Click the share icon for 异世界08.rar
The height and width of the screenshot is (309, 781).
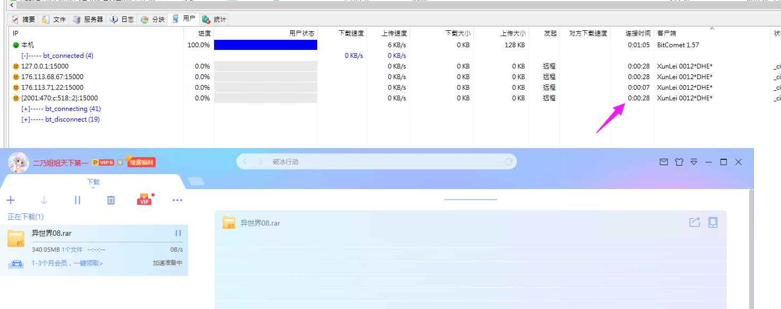point(694,222)
